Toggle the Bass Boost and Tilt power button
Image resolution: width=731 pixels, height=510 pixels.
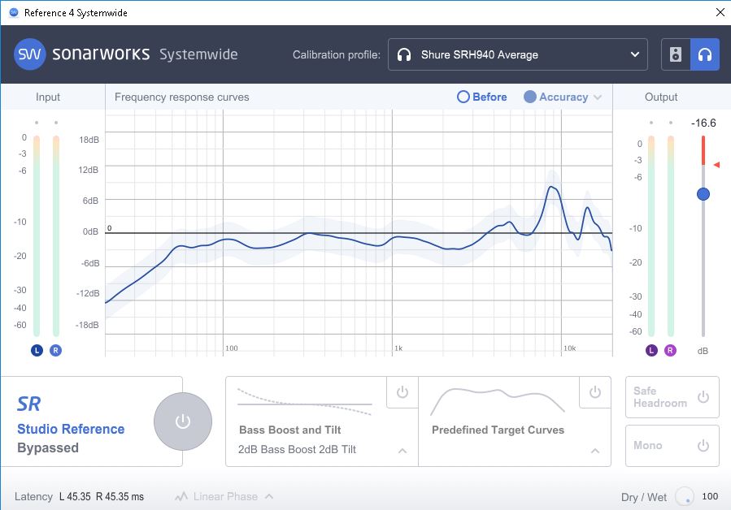[402, 392]
